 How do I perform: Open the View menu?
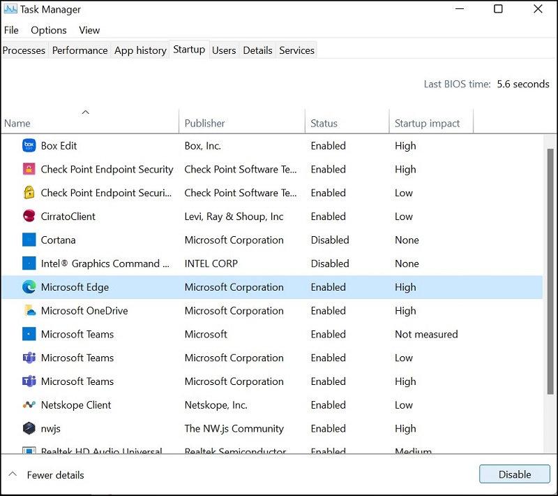89,30
